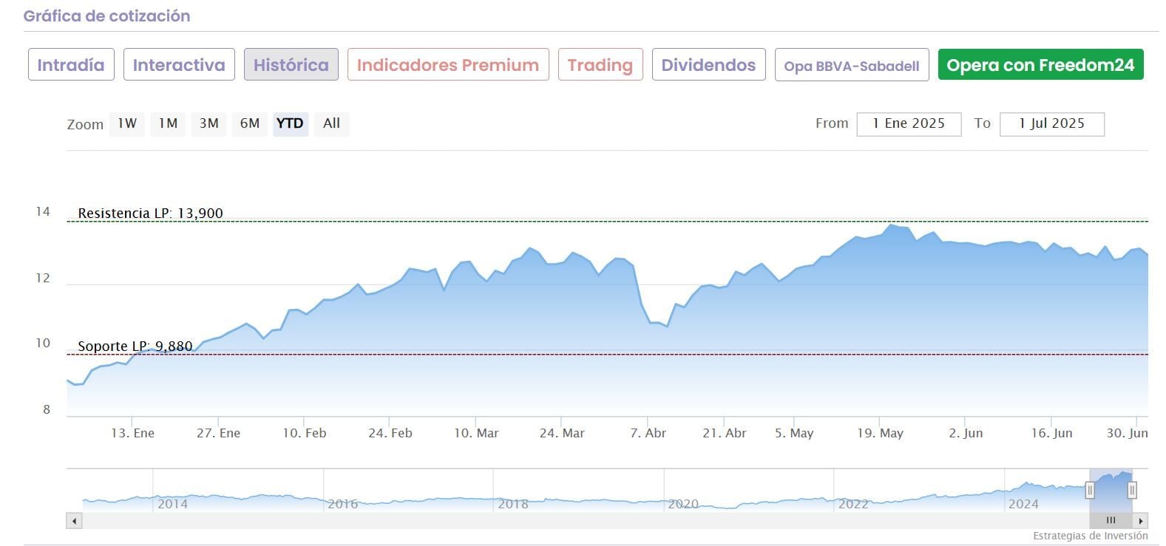The width and height of the screenshot is (1166, 546).
Task: View the Dividendos tab
Action: pos(708,65)
